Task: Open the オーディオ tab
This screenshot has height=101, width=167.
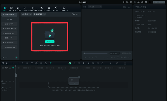Action: coord(18,9)
